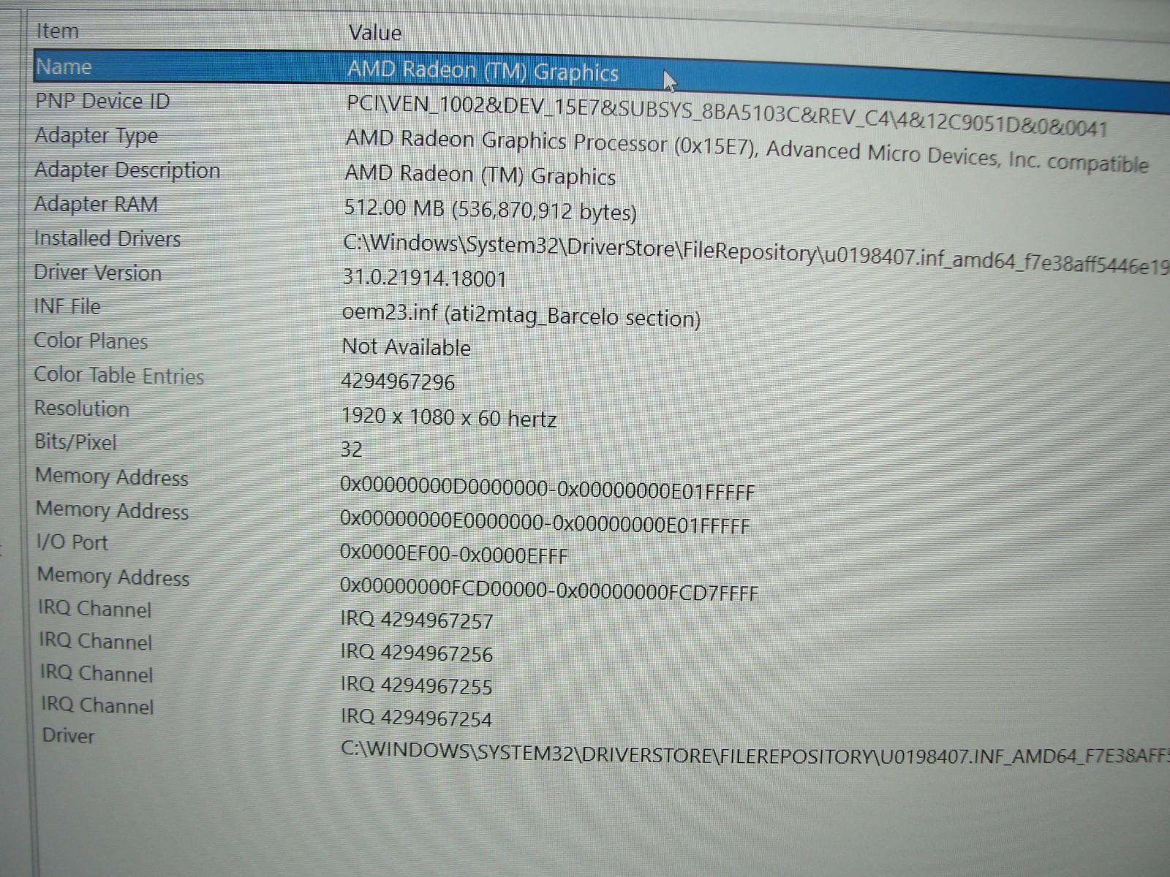Click the 0x00000000D0000000-0x00000000E01FFFFF value
The image size is (1170, 877).
coord(547,488)
